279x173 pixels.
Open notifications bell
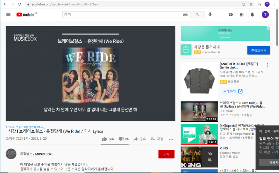(x=252, y=15)
